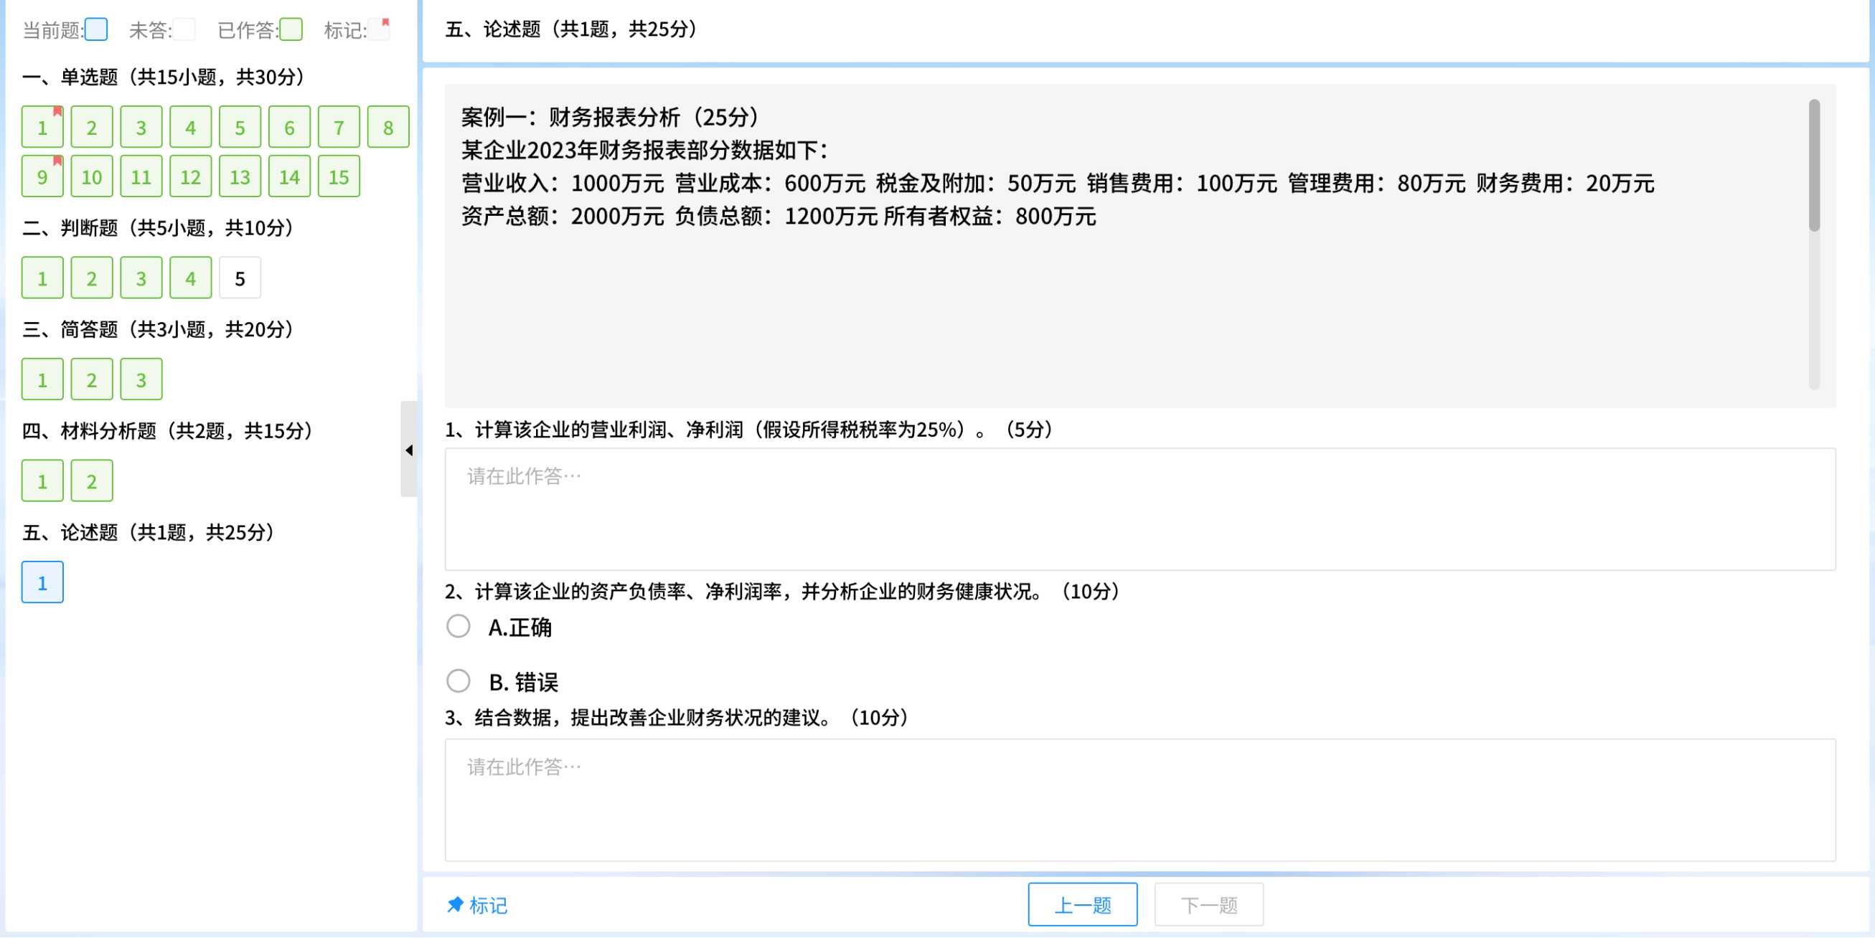Go to previous question with 上一题
Screen dimensions: 1875x938
1082,904
